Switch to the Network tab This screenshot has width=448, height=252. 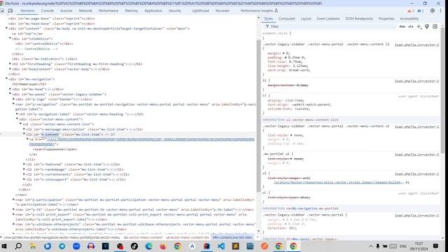[x=85, y=10]
